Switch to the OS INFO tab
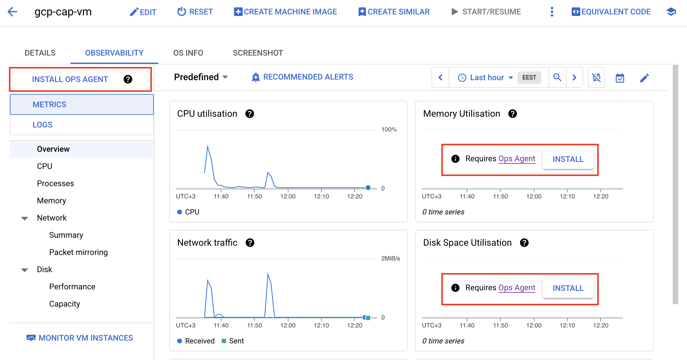Screen dimensions: 687x360 coord(188,53)
